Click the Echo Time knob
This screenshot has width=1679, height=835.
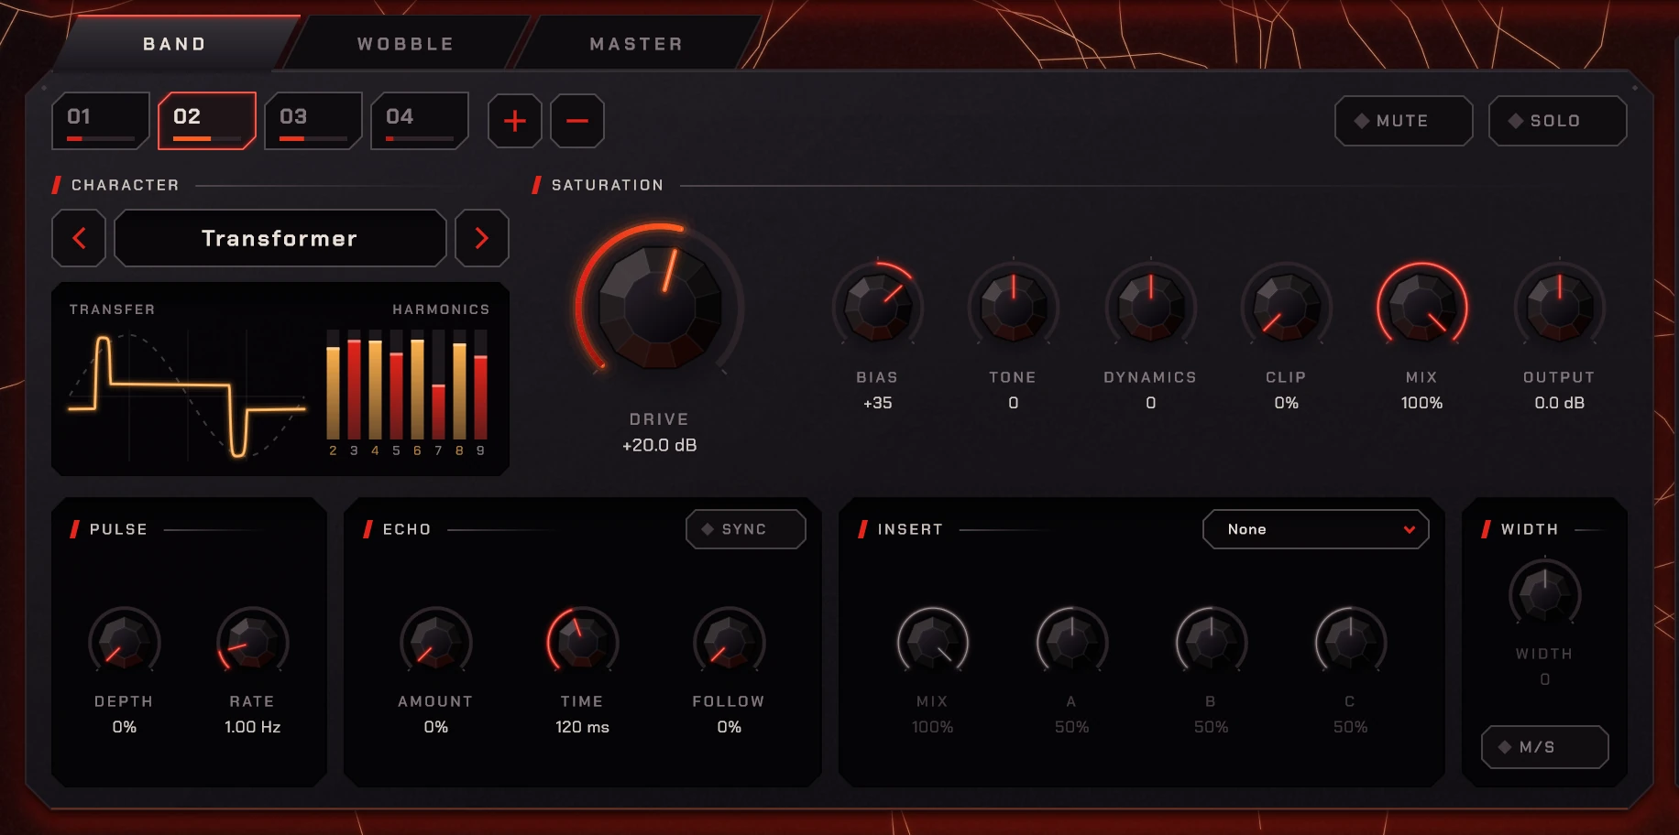click(x=583, y=642)
